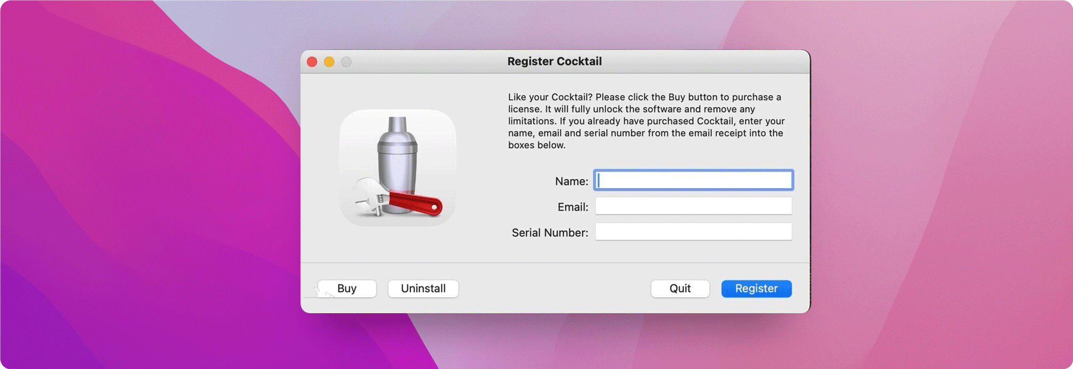The image size is (1073, 369).
Task: Click the "Email:" field label
Action: [x=573, y=207]
